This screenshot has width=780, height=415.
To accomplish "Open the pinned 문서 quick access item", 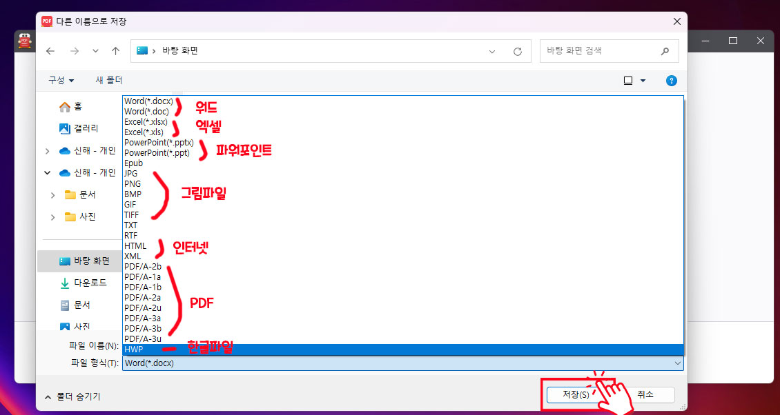I will pyautogui.click(x=75, y=305).
